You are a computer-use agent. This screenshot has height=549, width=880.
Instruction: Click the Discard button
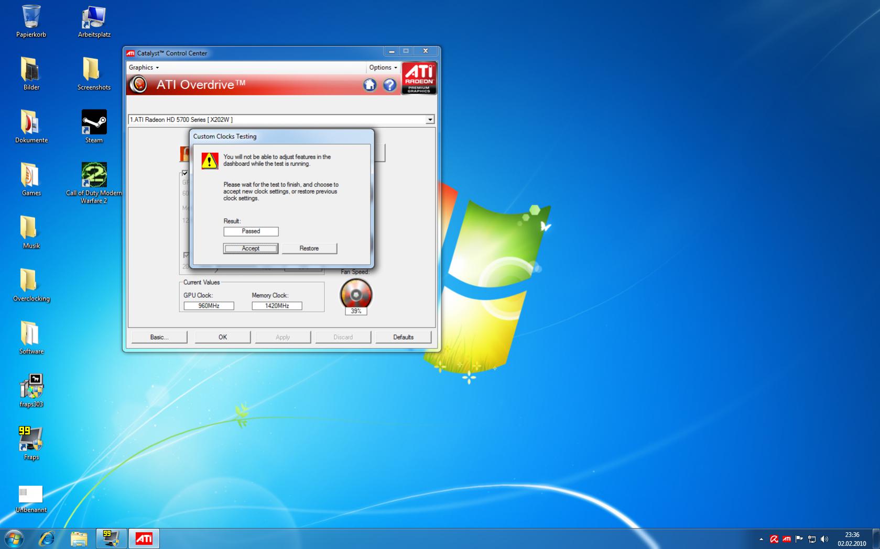[343, 337]
